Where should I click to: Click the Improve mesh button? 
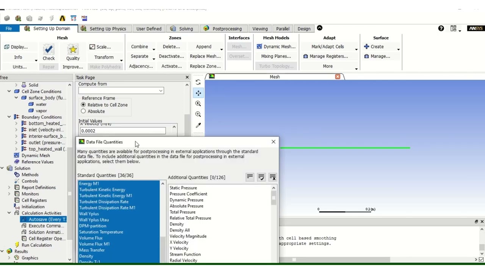coord(73,67)
